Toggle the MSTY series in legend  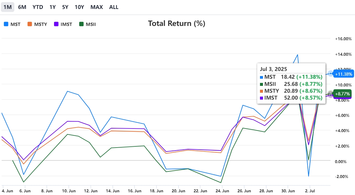pos(37,24)
